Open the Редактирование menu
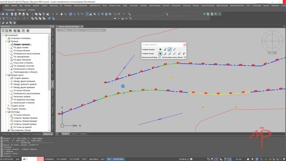 (80, 6)
